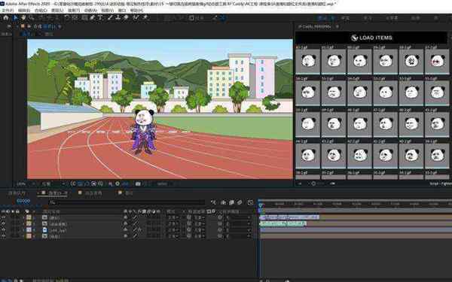
Task: Open the 编辑(E) menu
Action: 24,10
